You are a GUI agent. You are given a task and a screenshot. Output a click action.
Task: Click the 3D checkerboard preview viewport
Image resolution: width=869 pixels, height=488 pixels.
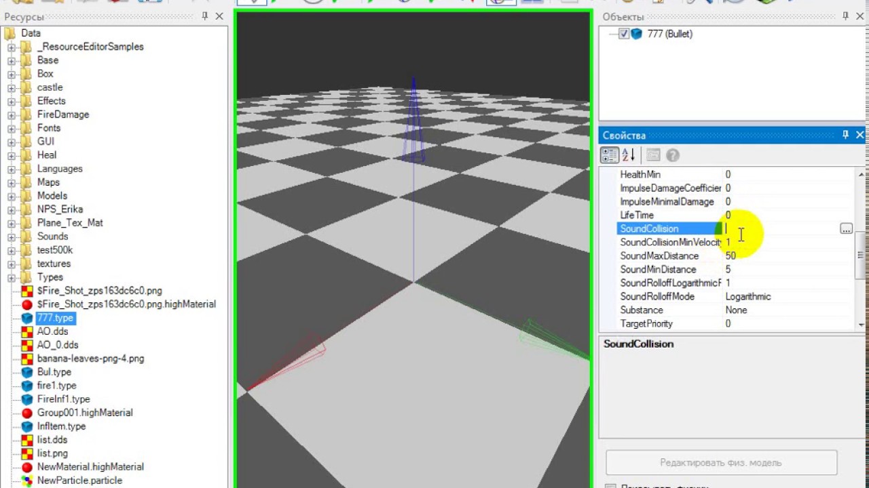[413, 249]
